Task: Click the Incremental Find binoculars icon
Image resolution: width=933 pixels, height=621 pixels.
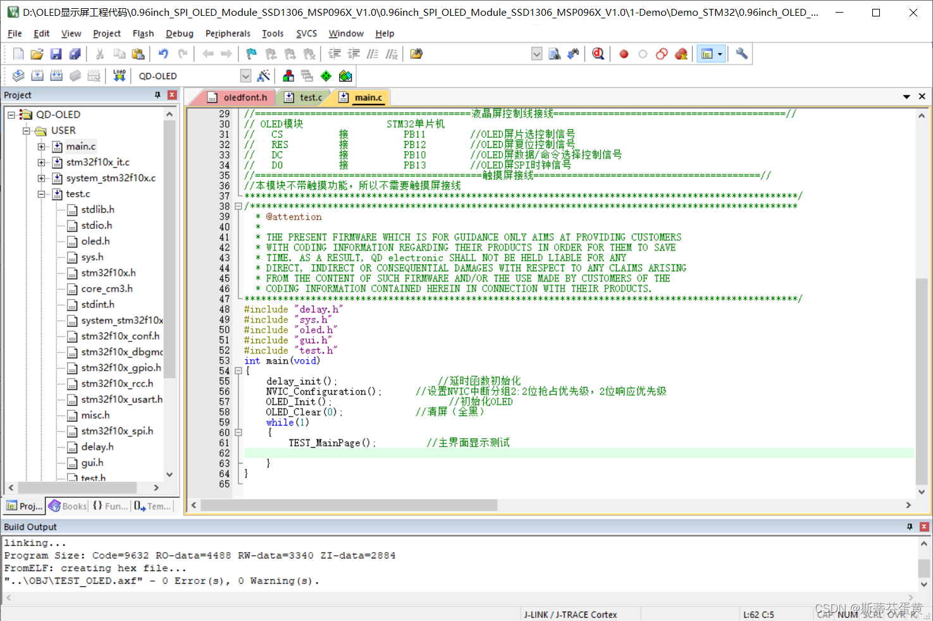Action: tap(573, 54)
